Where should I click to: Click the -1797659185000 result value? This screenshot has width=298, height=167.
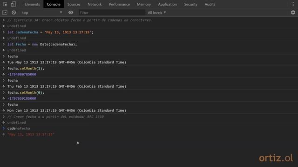tap(22, 98)
